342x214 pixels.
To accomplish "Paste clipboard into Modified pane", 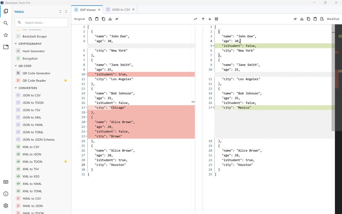I will click(x=315, y=19).
